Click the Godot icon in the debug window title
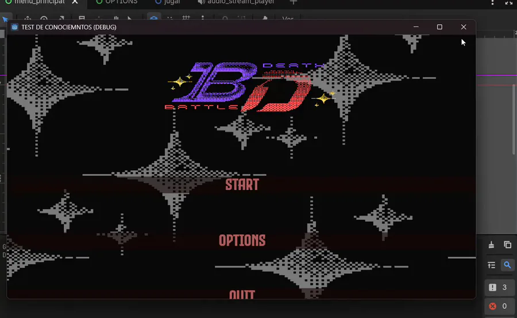Screen dimensions: 517x318 tap(14, 27)
